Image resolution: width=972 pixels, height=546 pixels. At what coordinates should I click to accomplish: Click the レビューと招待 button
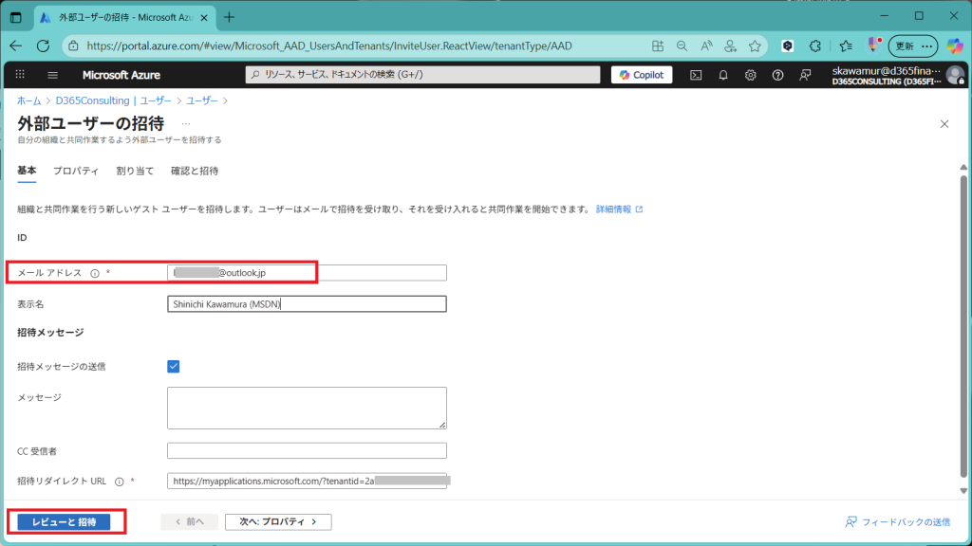[65, 522]
